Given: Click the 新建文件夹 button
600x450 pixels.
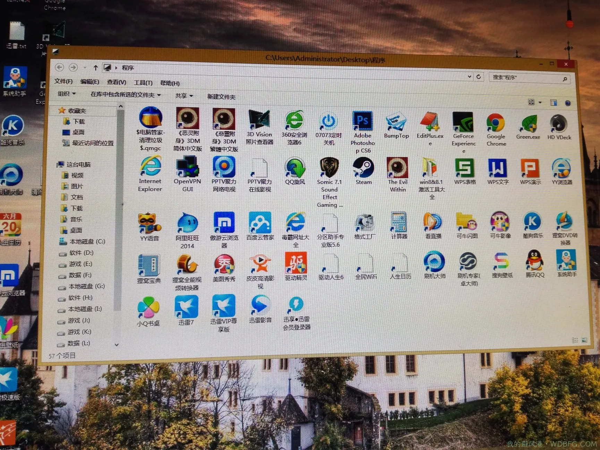Looking at the screenshot, I should pos(221,96).
